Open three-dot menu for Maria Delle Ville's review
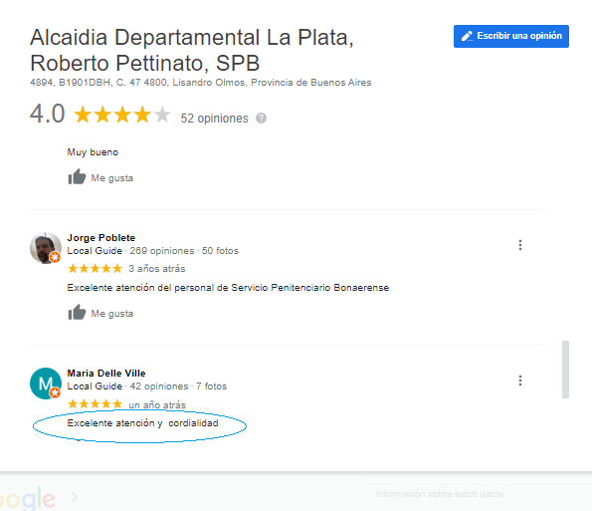592x511 pixels. [x=520, y=381]
